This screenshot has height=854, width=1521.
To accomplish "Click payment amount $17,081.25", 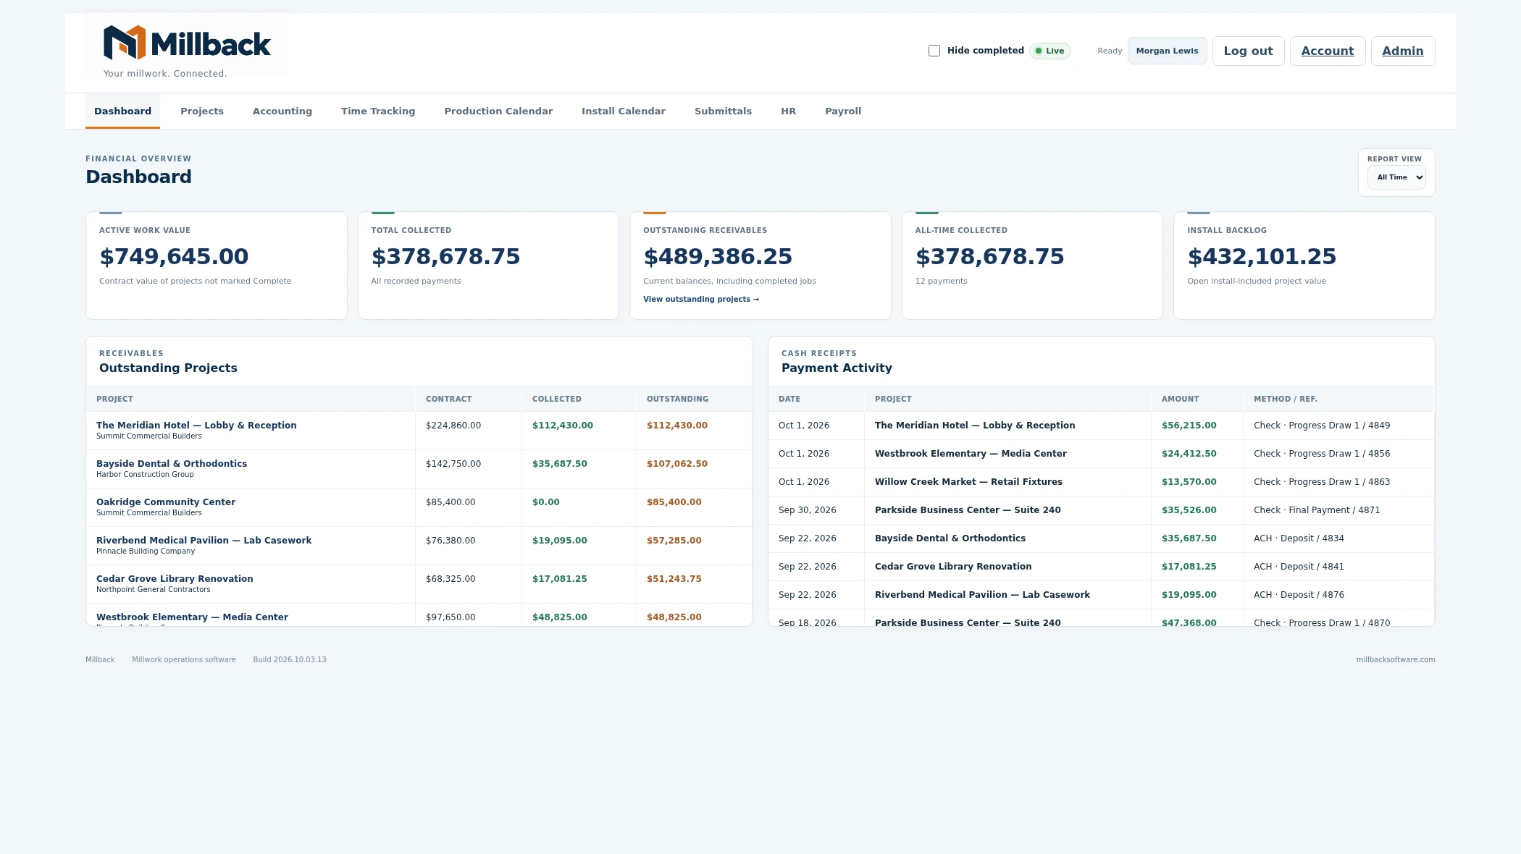I will (x=1189, y=566).
